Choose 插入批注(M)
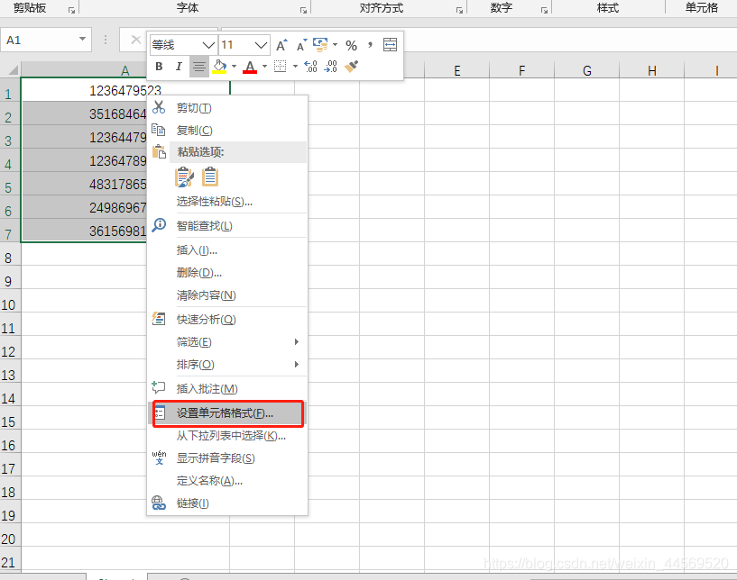 tap(227, 389)
